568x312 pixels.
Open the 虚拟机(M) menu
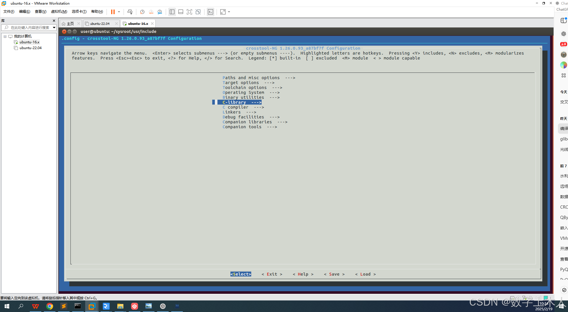pos(59,12)
